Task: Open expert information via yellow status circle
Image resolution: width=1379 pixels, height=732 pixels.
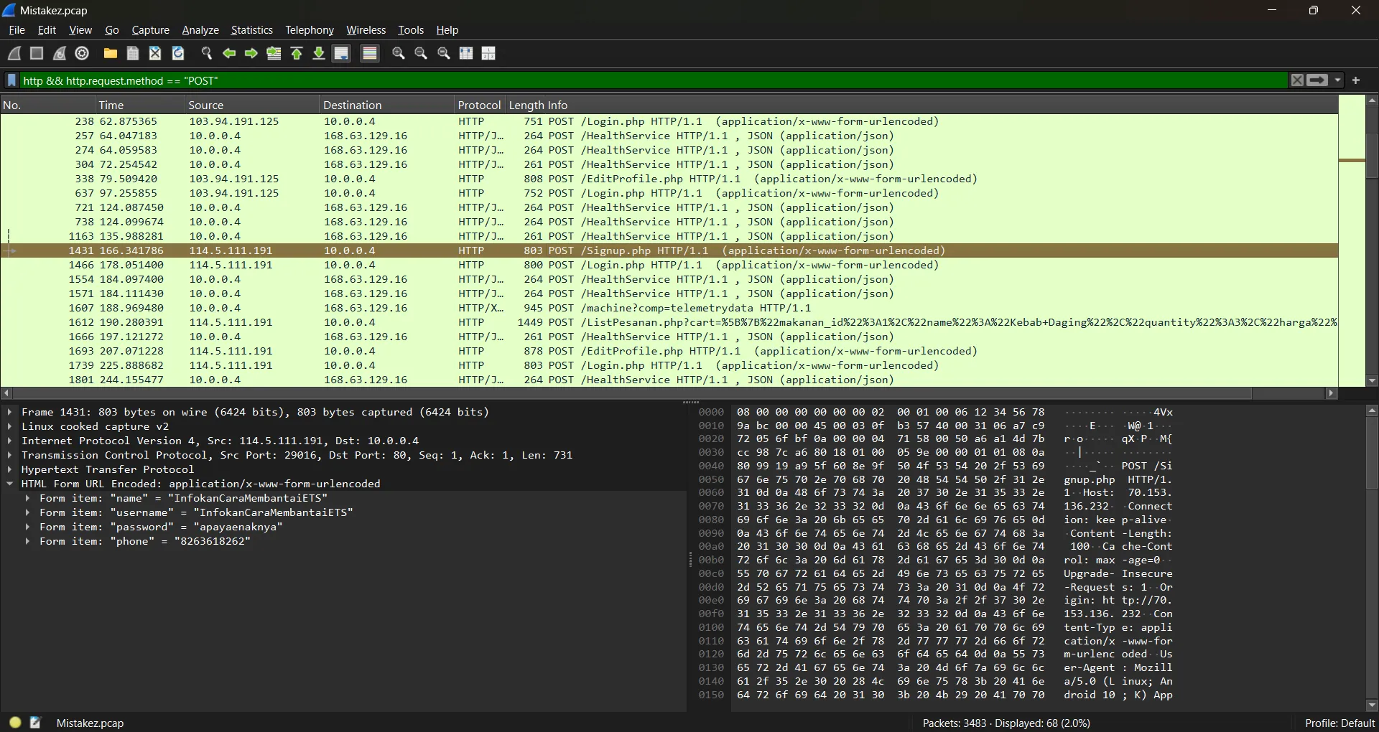Action: (x=15, y=723)
